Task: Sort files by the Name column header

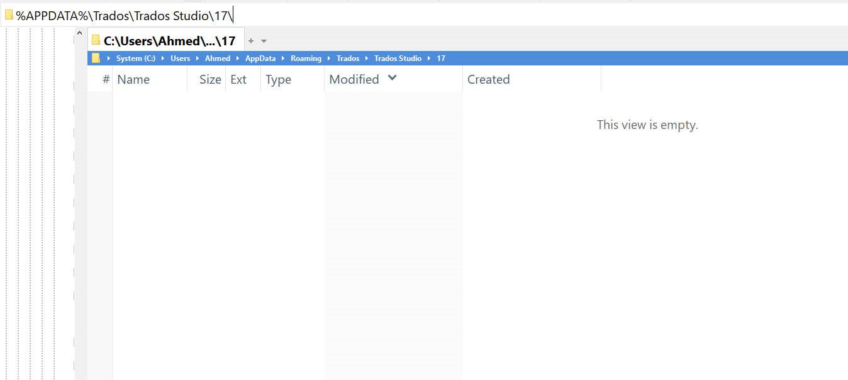Action: [133, 79]
